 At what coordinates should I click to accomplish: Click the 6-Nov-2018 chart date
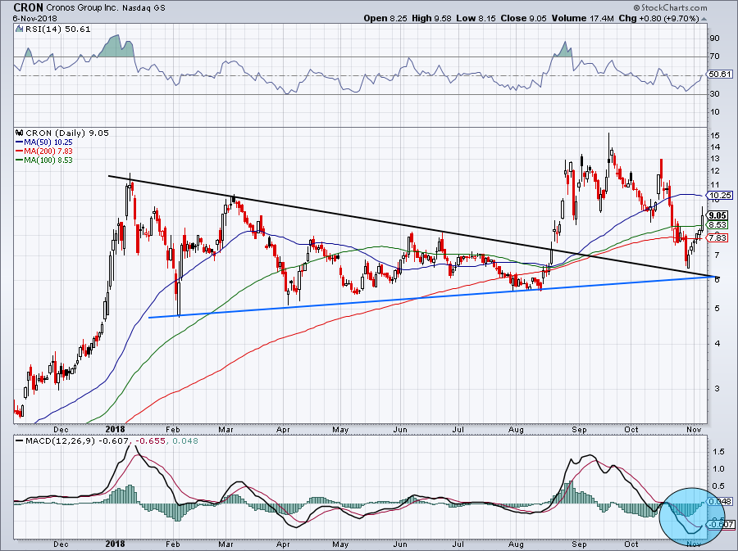coord(35,18)
